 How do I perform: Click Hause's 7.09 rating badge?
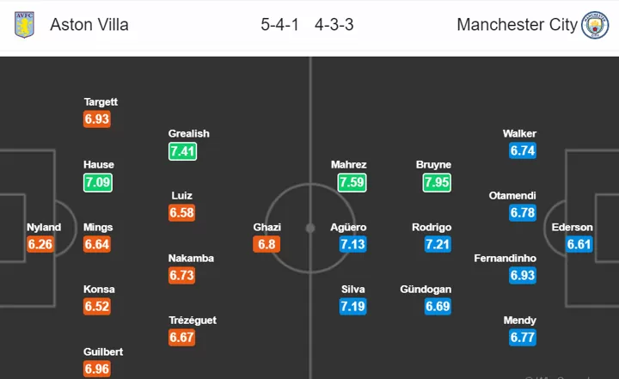tap(97, 182)
